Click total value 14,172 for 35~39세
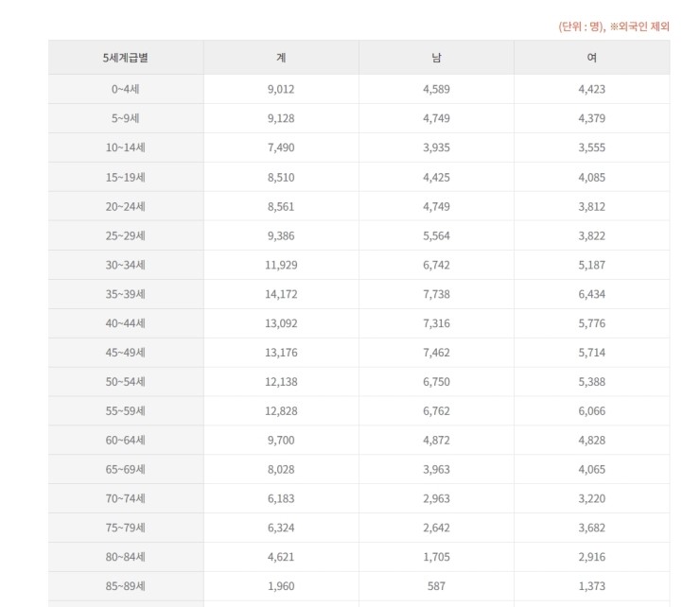The image size is (700, 607). (x=281, y=294)
